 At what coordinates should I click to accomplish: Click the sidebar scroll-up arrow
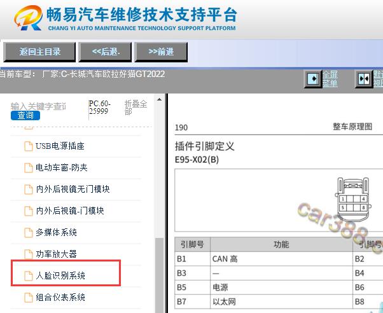click(x=159, y=99)
